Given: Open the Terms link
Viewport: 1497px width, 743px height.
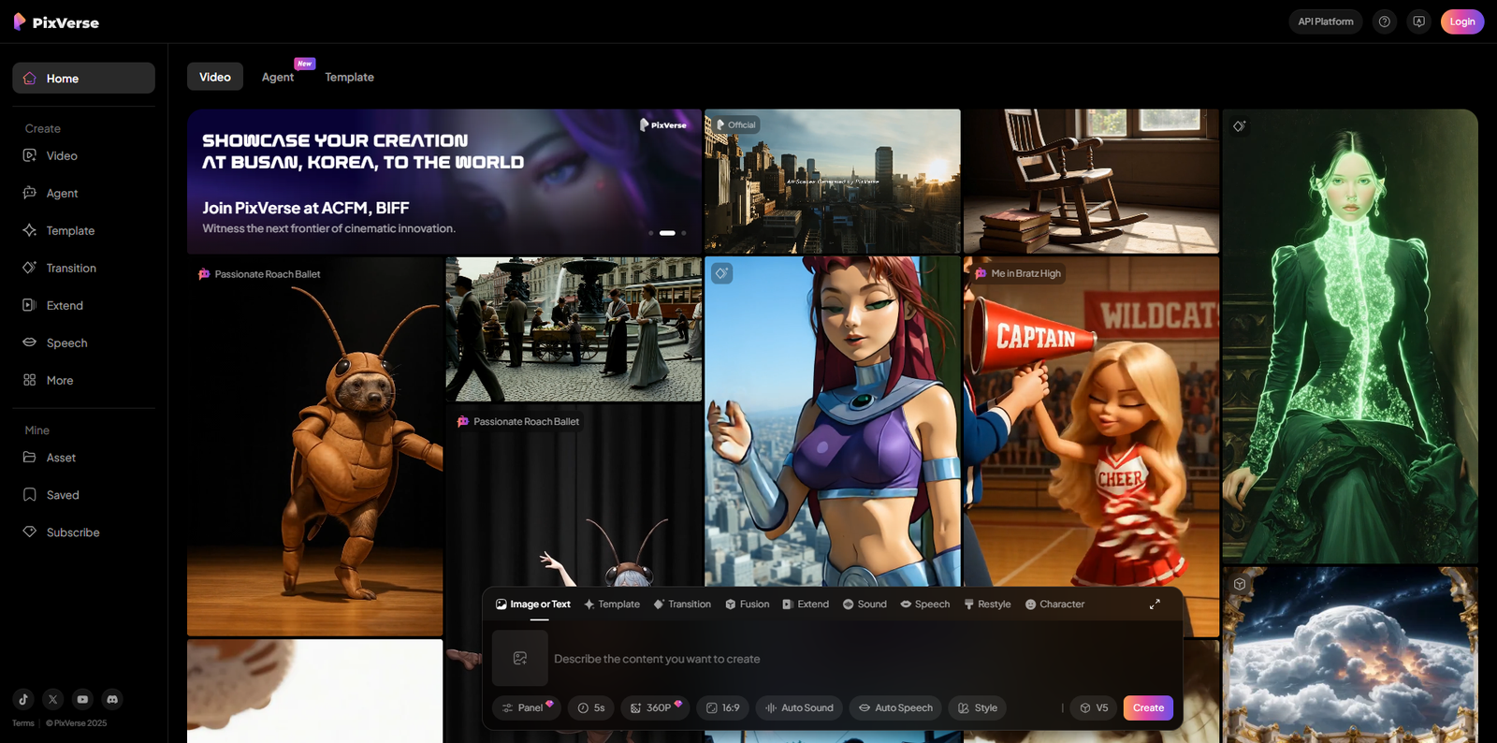Looking at the screenshot, I should point(23,723).
